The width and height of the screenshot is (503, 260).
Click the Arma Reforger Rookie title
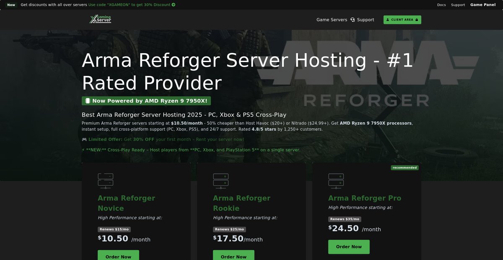(x=242, y=203)
